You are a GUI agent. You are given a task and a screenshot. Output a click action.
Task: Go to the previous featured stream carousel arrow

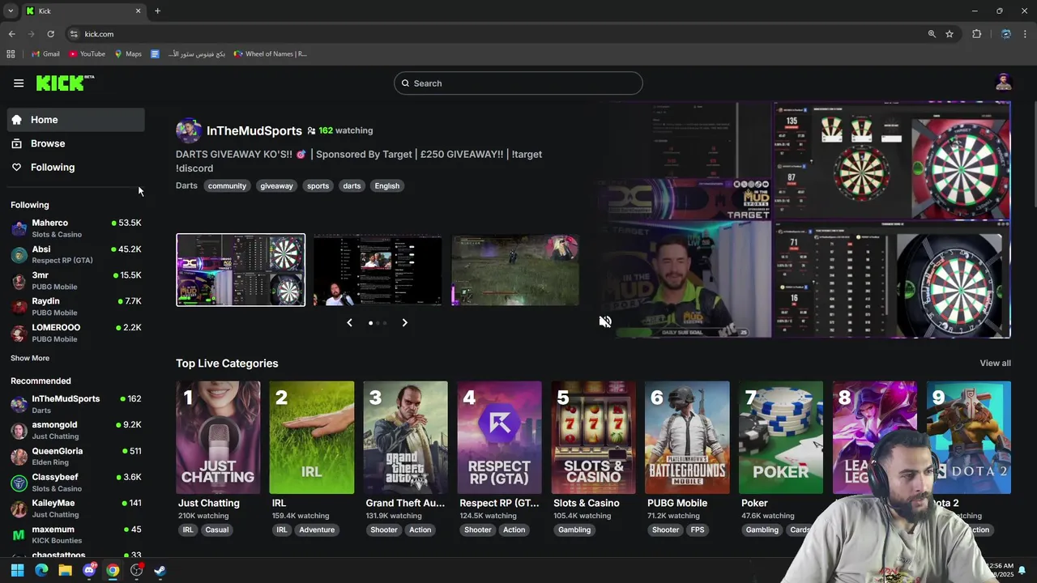pyautogui.click(x=349, y=323)
